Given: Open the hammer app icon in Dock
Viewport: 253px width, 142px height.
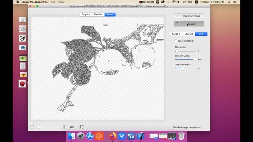Looking at the screenshot, I should click(x=140, y=136).
